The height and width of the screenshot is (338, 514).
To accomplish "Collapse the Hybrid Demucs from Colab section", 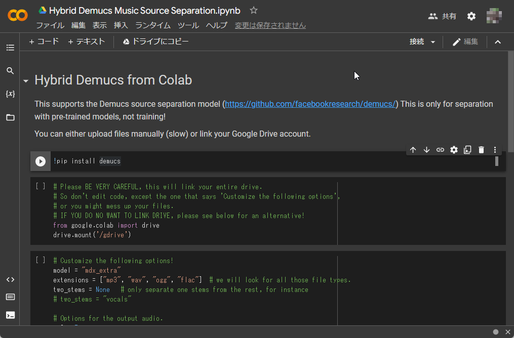I will [x=25, y=80].
